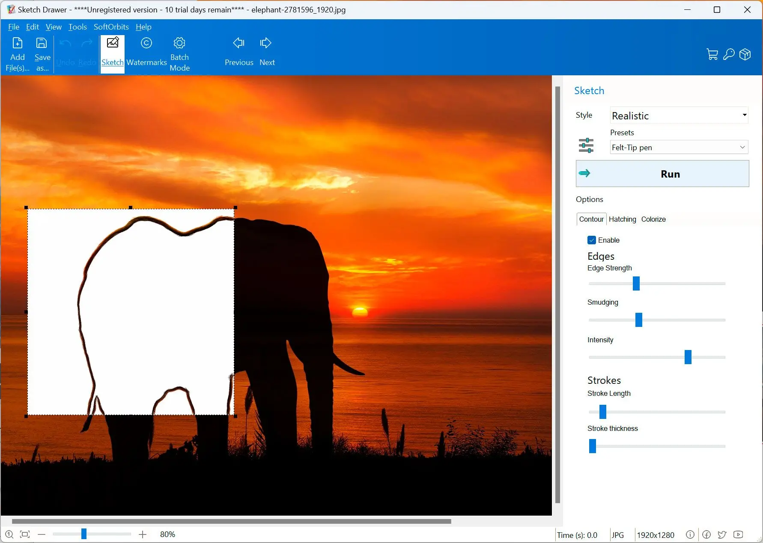The height and width of the screenshot is (543, 763).
Task: Click the info icon in status bar
Action: 690,534
